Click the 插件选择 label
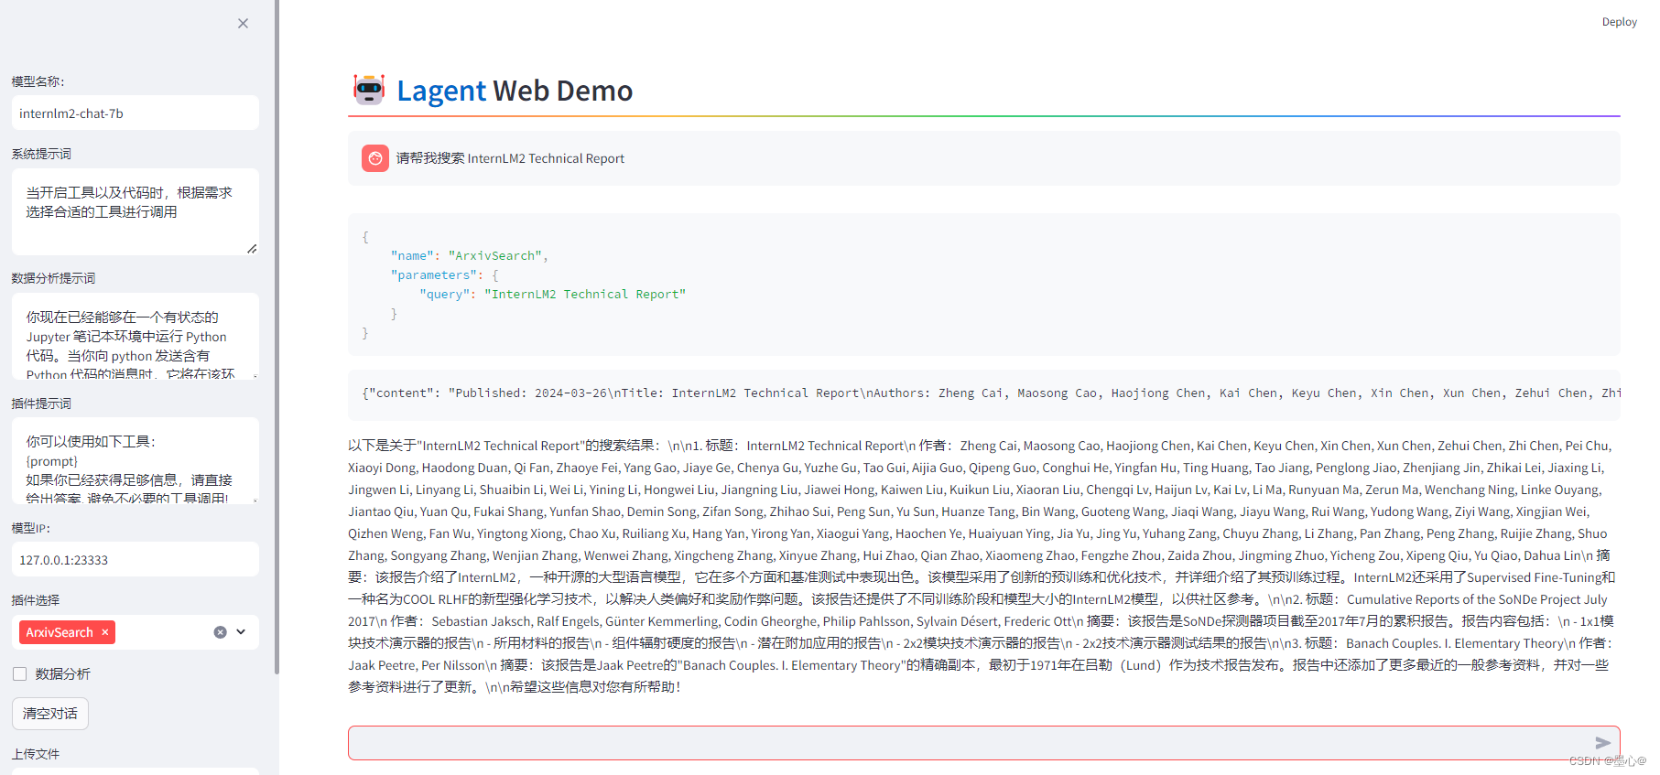1660x775 pixels. pyautogui.click(x=36, y=600)
